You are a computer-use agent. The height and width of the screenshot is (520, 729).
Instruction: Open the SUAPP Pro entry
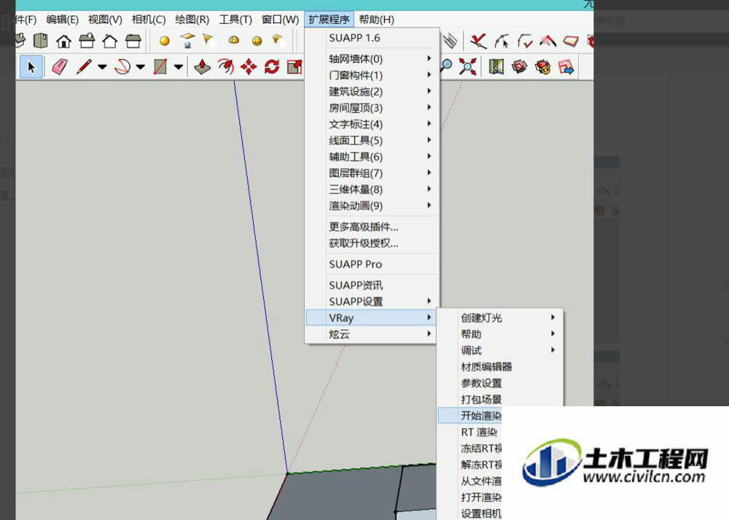(x=372, y=264)
